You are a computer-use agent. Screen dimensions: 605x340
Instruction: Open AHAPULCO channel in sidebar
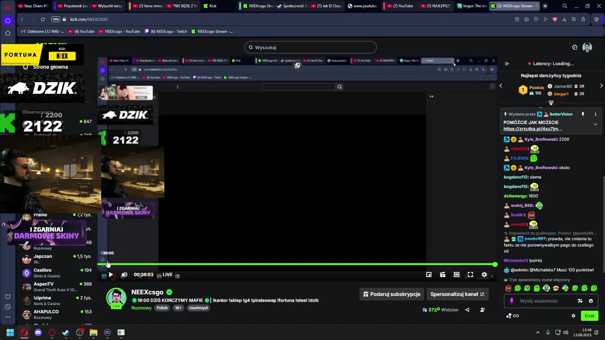(x=57, y=314)
